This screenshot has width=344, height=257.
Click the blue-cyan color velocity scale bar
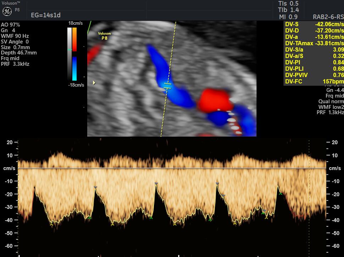click(74, 68)
